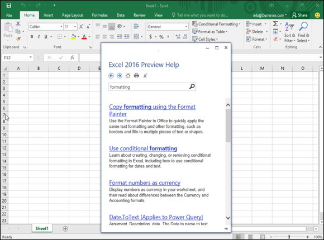Open Sort & Filter tool

(x=289, y=32)
